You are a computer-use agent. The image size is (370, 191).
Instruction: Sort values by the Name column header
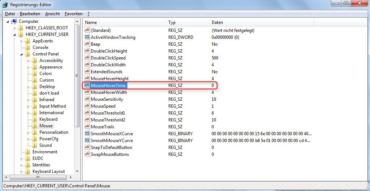pyautogui.click(x=124, y=22)
